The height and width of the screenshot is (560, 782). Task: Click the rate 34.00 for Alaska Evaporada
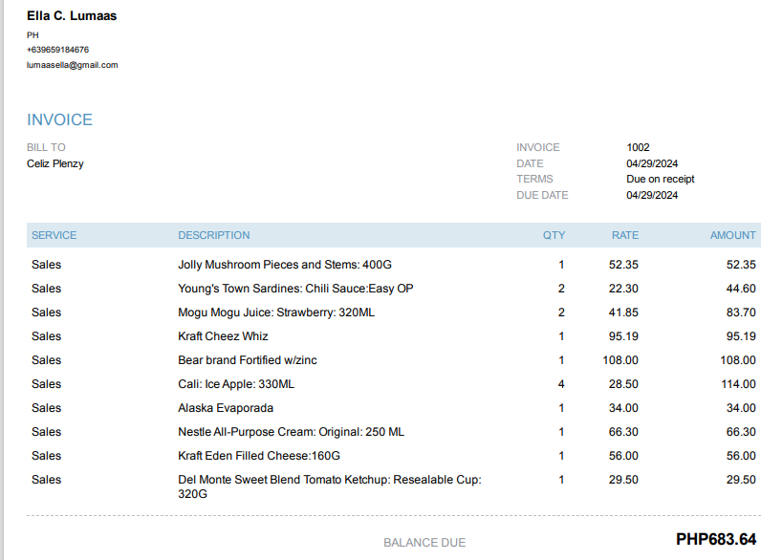623,408
